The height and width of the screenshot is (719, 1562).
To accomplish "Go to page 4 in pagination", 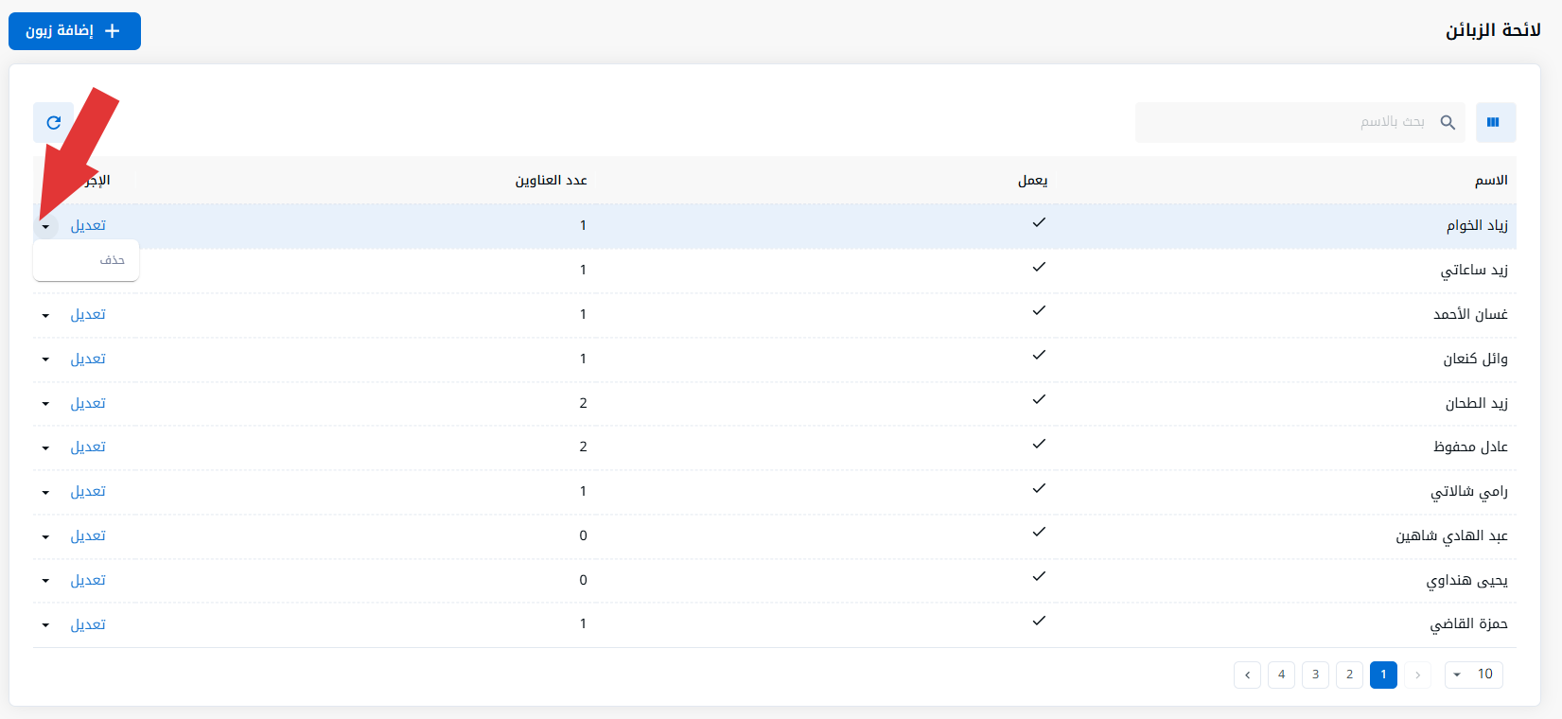I will 1281,675.
